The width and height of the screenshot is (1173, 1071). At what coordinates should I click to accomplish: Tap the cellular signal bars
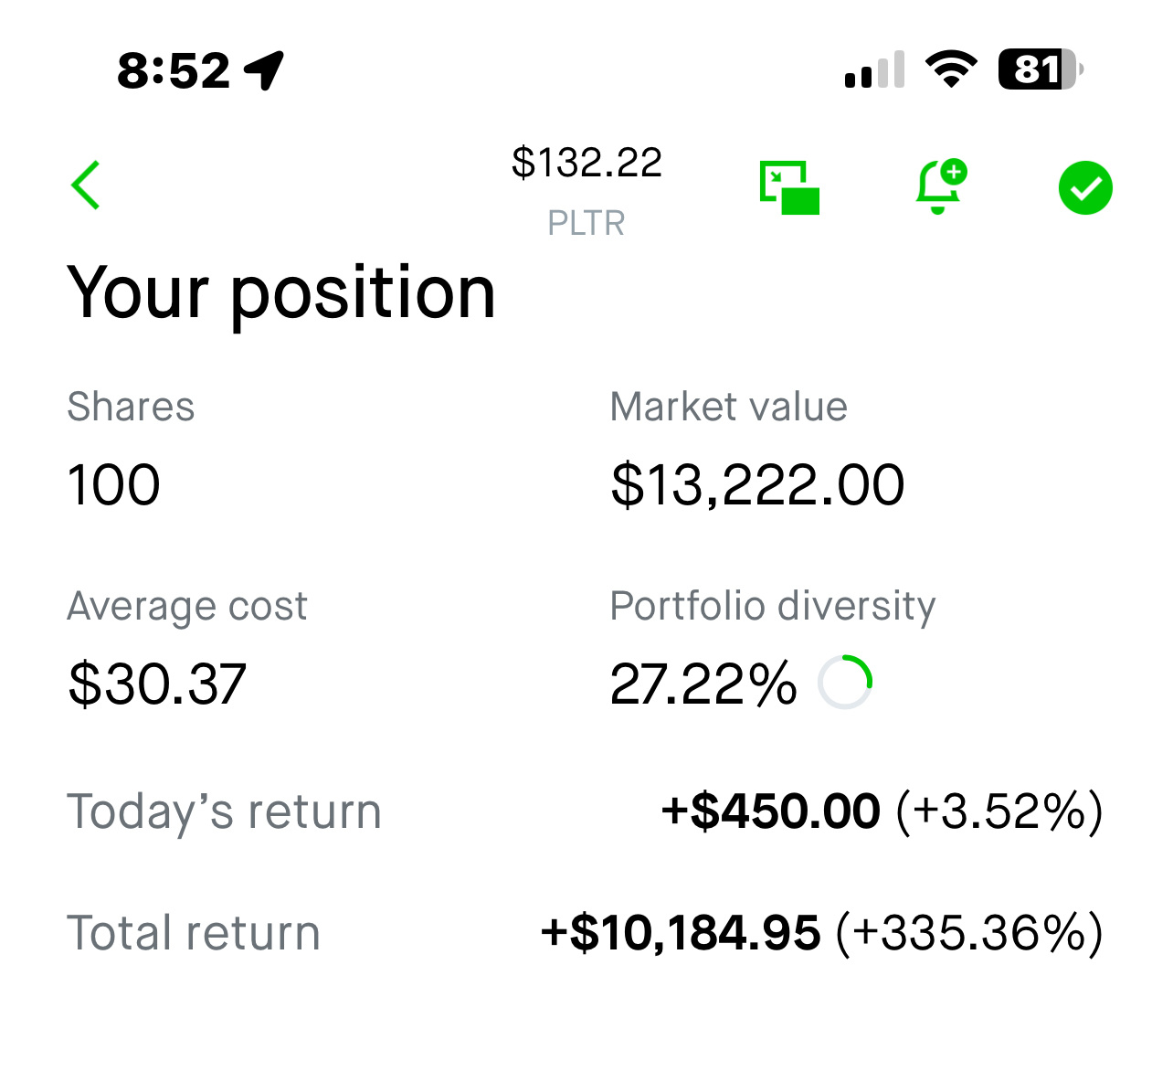[x=874, y=69]
